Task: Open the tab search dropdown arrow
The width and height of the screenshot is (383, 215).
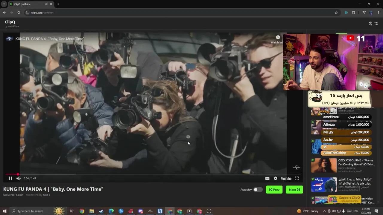Action: click(4, 4)
